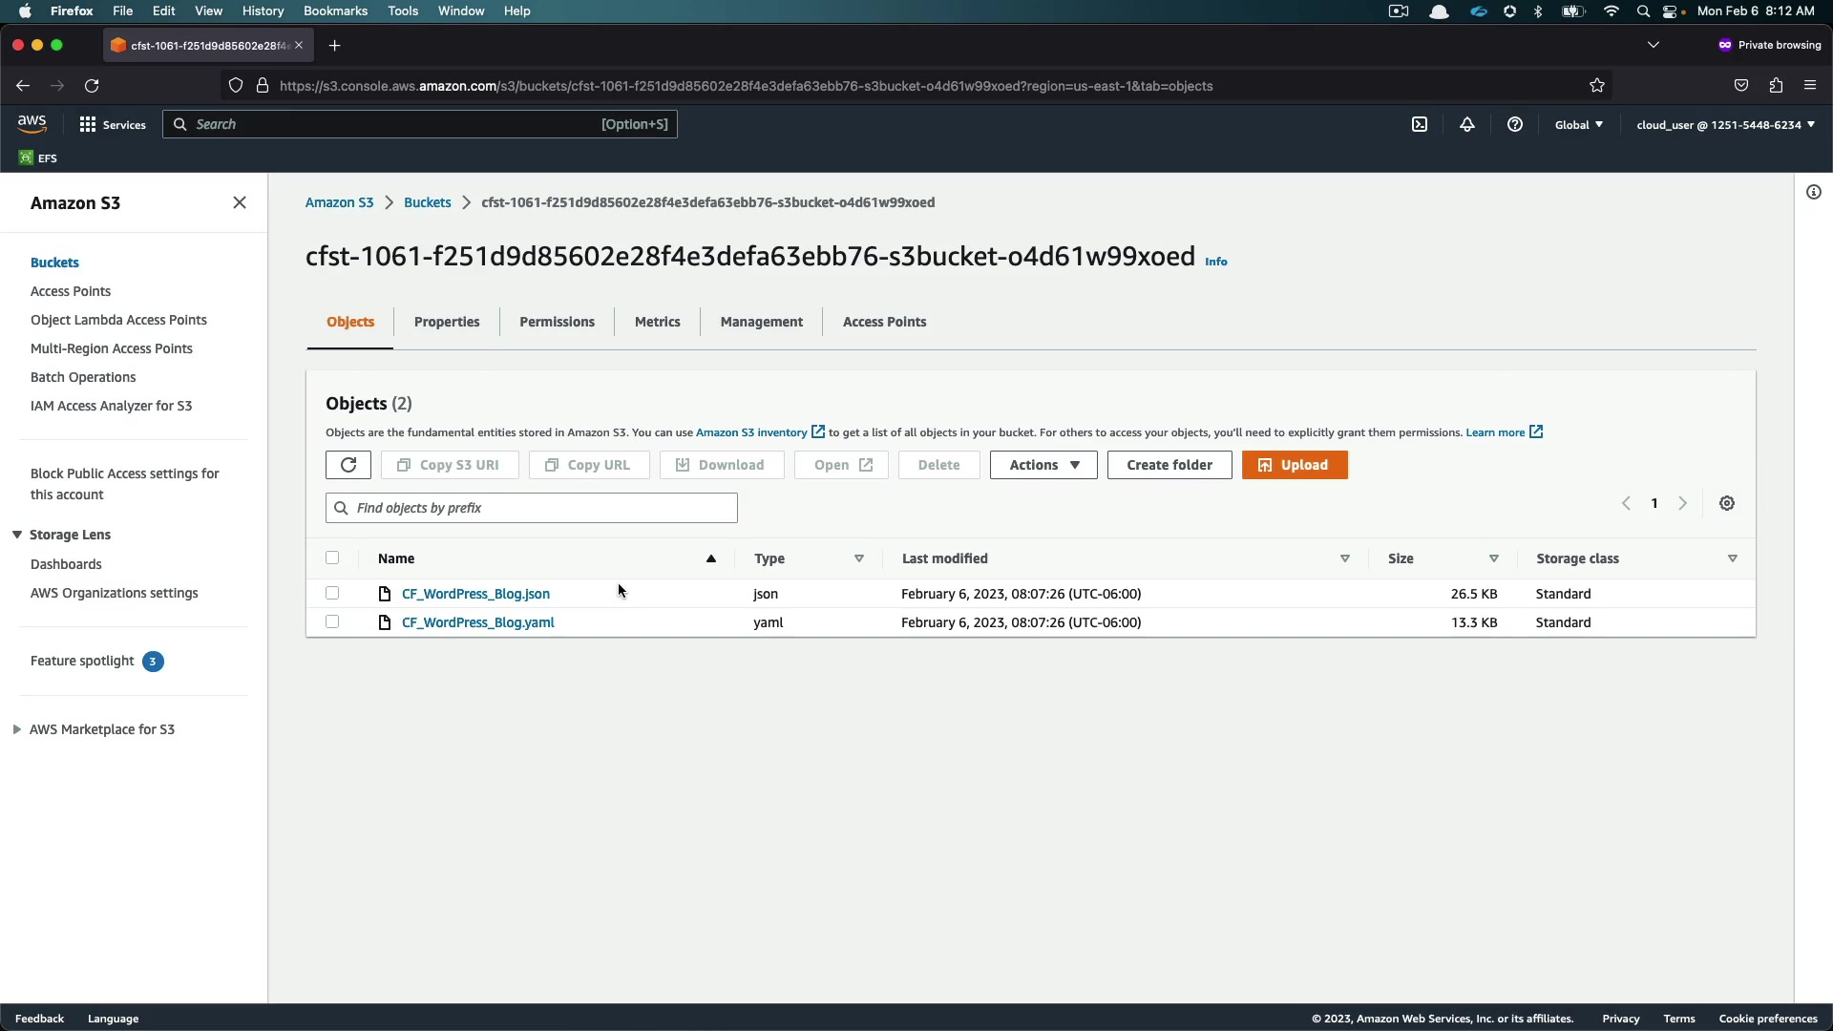Screen dimensions: 1833x1031
Task: Select CF_WordPress_Blog.yaml checkbox
Action: tap(332, 621)
